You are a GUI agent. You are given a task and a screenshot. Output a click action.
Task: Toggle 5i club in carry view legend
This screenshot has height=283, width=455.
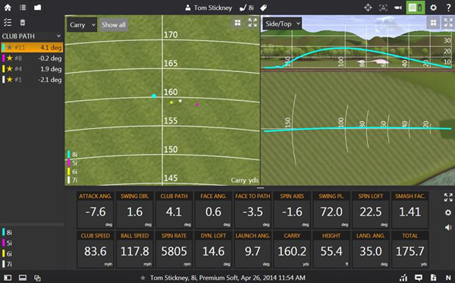(73, 163)
